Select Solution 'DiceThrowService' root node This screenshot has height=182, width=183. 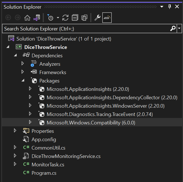pyautogui.click(x=64, y=39)
